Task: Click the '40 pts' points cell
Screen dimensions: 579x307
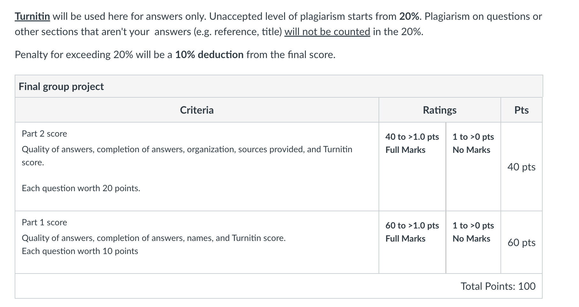Action: click(522, 167)
